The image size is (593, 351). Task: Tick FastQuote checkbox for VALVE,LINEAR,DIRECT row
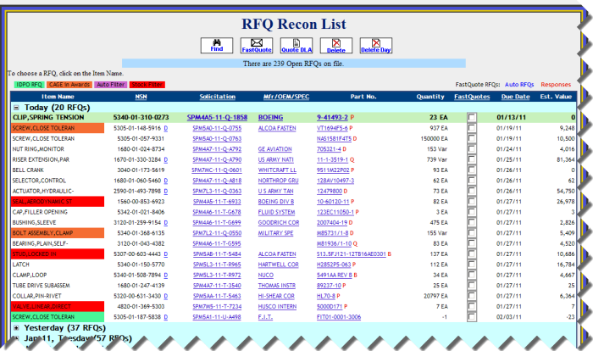(x=472, y=306)
